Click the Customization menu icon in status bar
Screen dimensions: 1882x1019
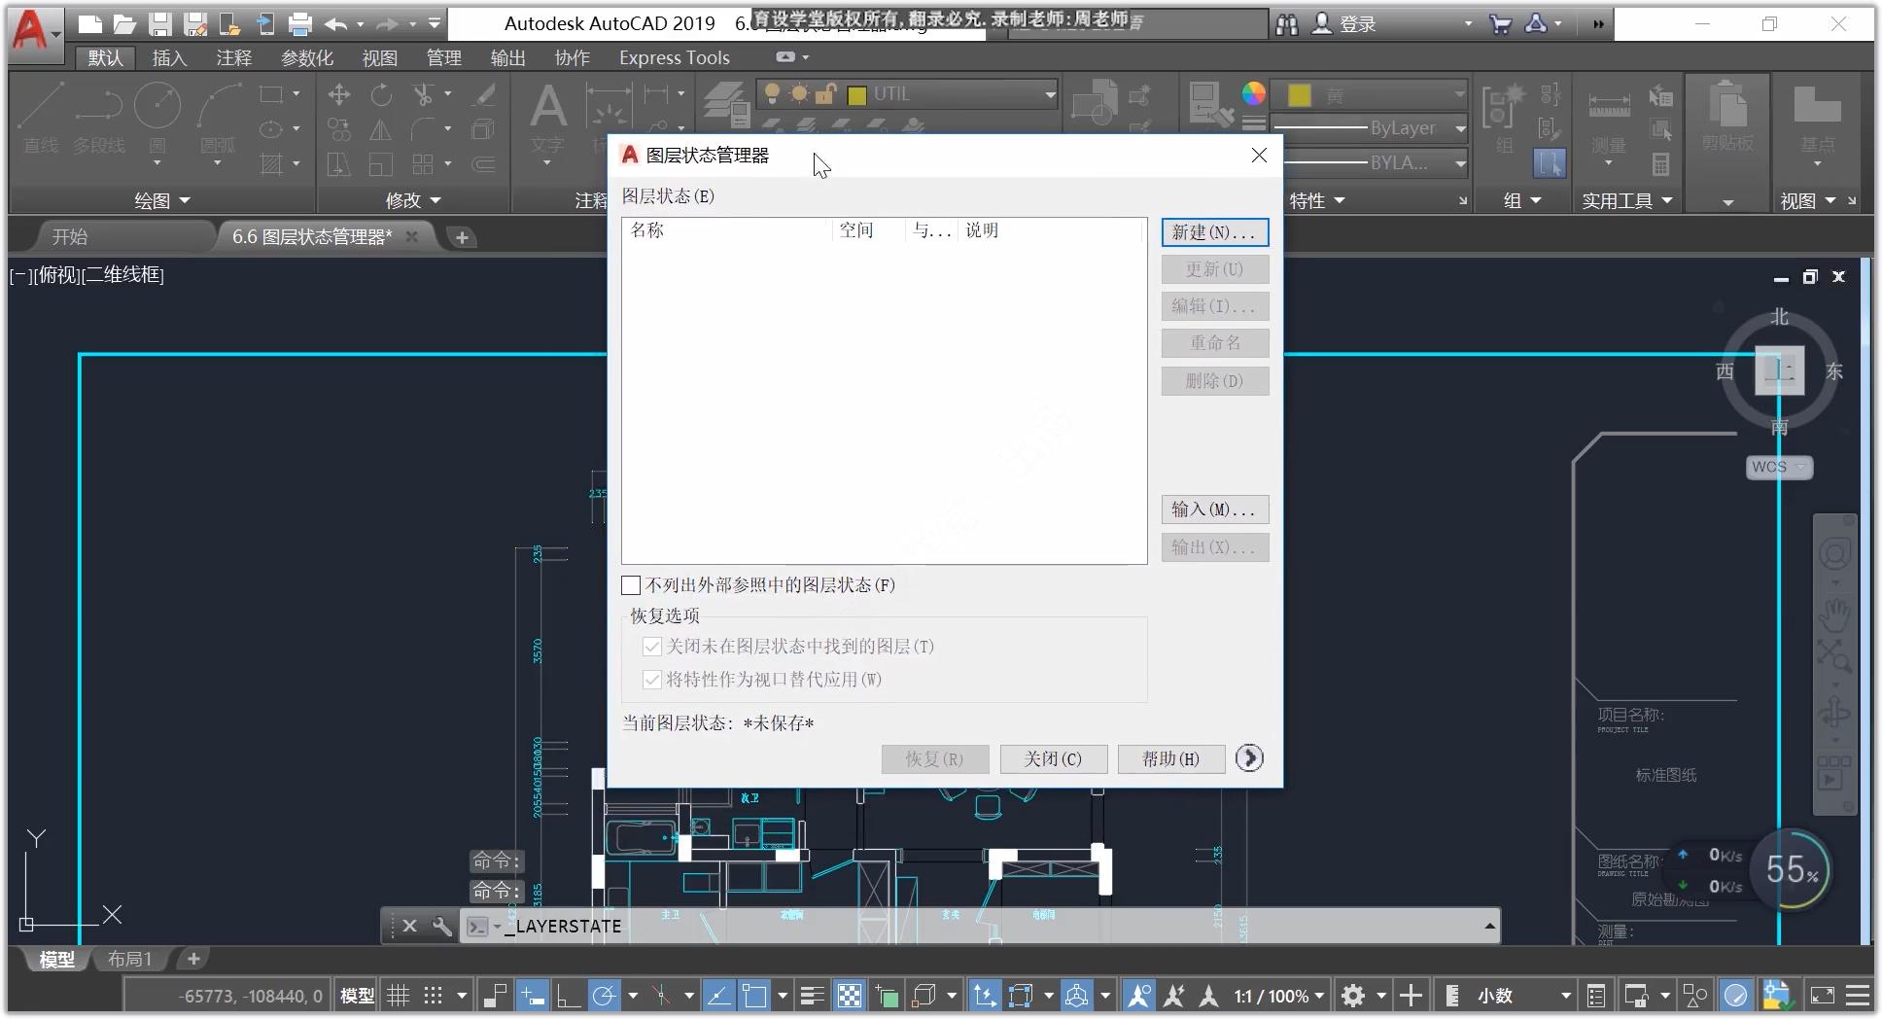(1858, 996)
